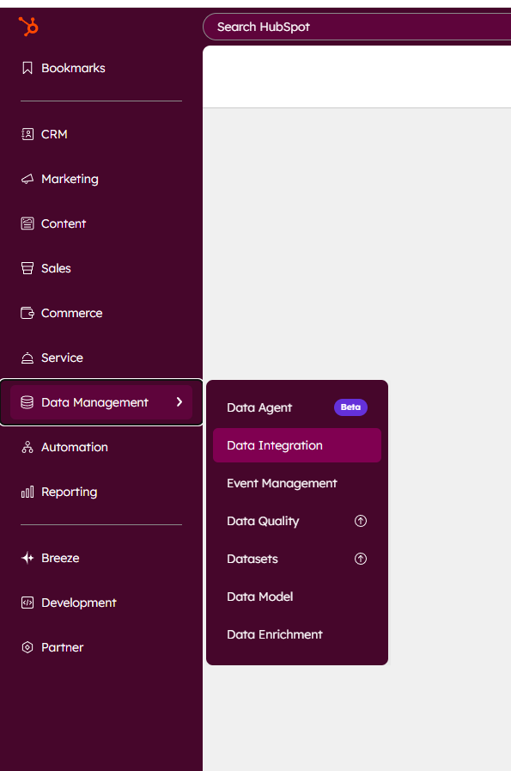Click the HubSpot sprocket logo
This screenshot has height=771, width=511.
coord(27,27)
